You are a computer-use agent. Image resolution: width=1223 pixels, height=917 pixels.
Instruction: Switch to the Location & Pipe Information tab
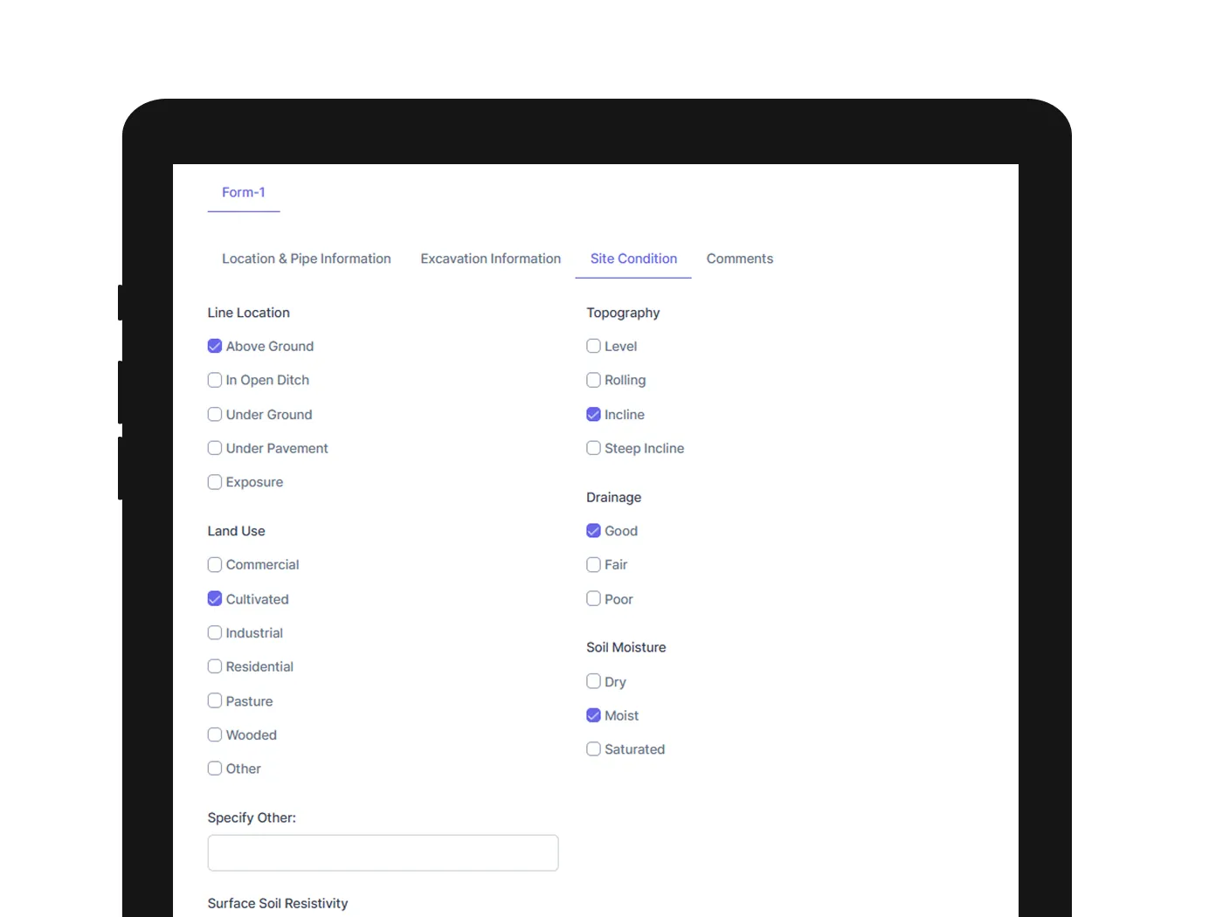coord(306,259)
